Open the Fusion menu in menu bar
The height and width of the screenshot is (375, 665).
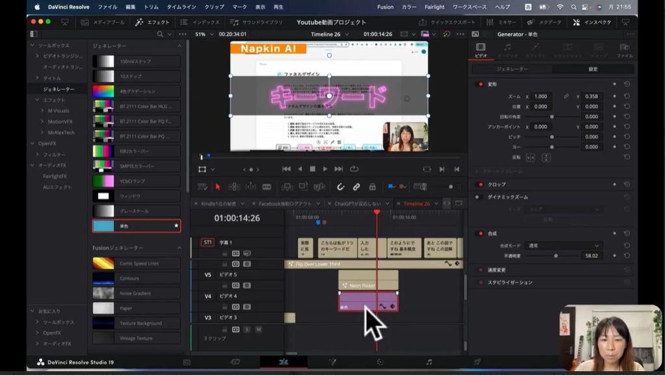point(385,6)
